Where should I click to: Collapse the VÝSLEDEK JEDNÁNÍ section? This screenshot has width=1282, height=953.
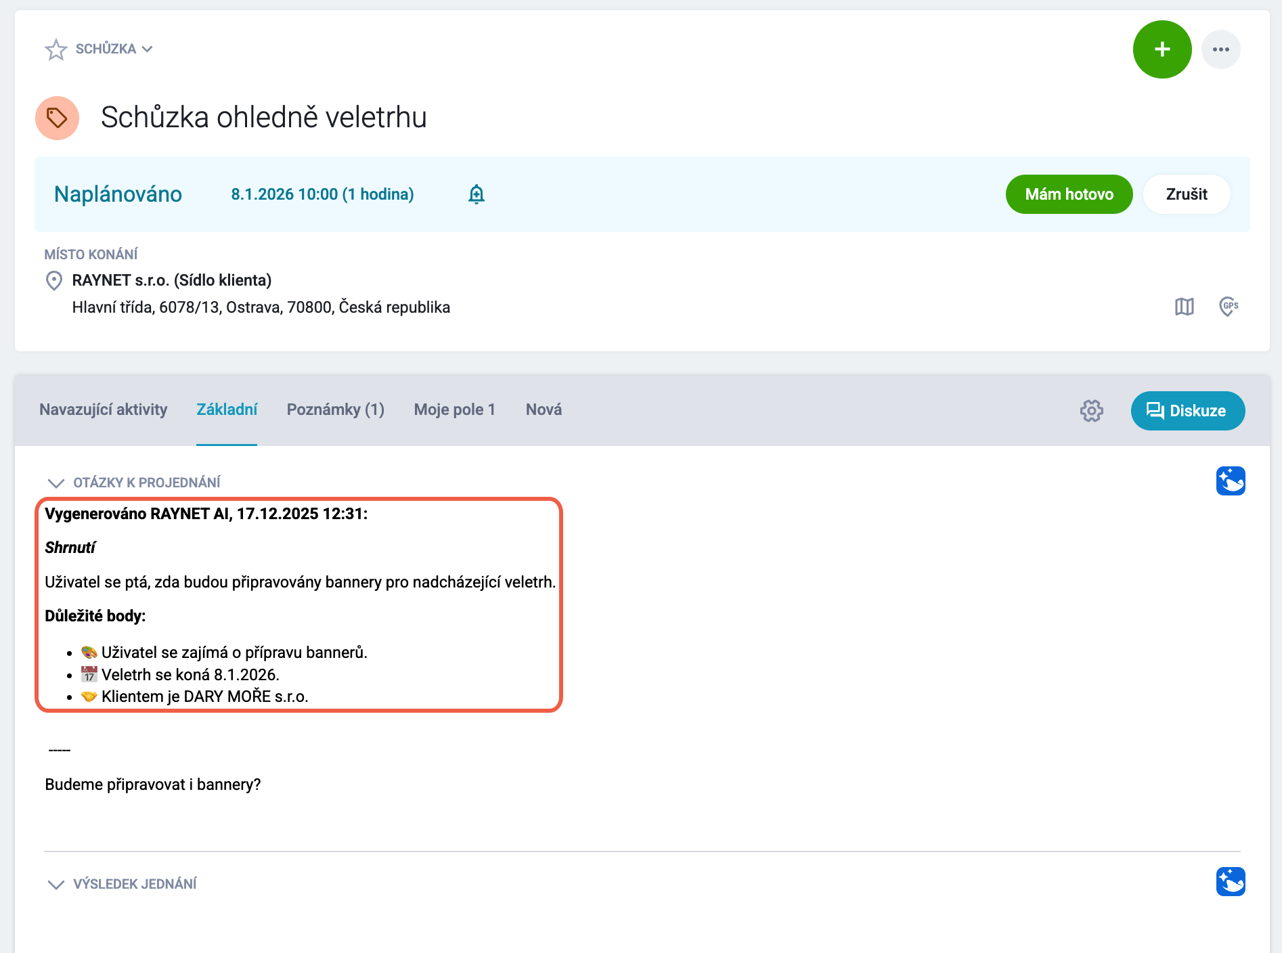[x=56, y=884]
